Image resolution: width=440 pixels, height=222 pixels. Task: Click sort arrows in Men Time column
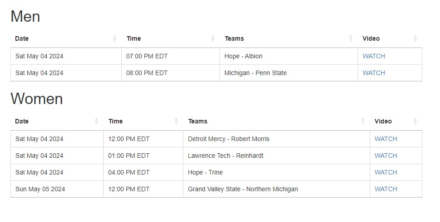pos(213,39)
